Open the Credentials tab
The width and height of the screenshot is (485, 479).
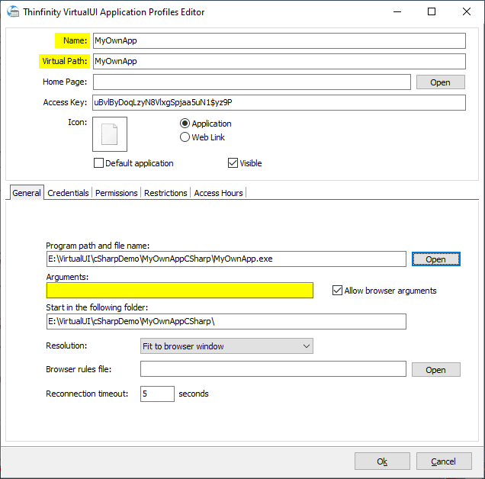(68, 193)
